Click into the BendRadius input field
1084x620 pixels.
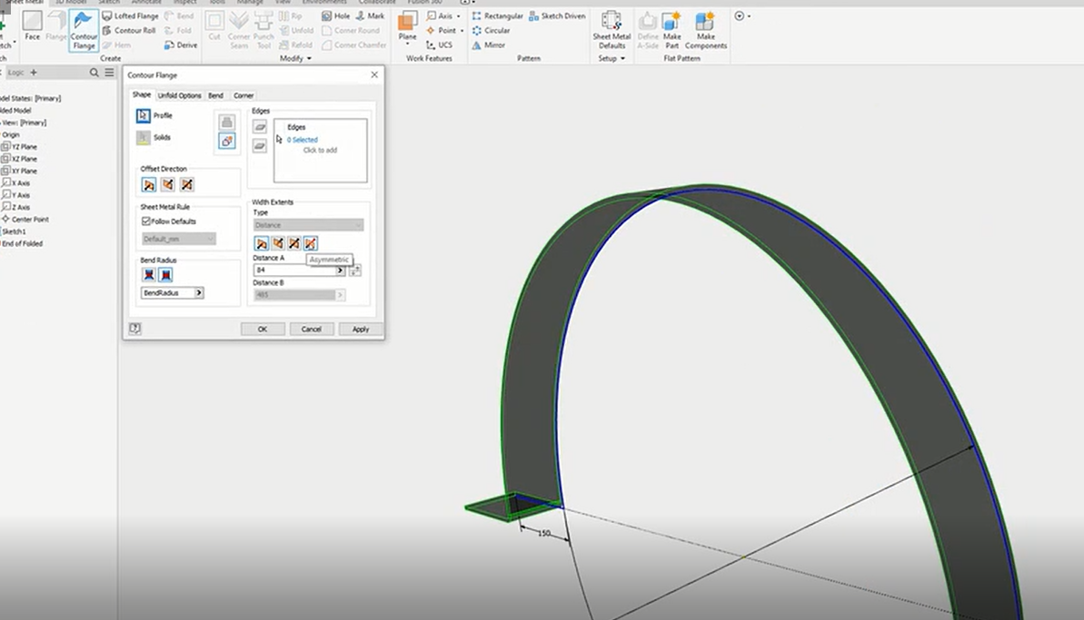[x=168, y=292]
